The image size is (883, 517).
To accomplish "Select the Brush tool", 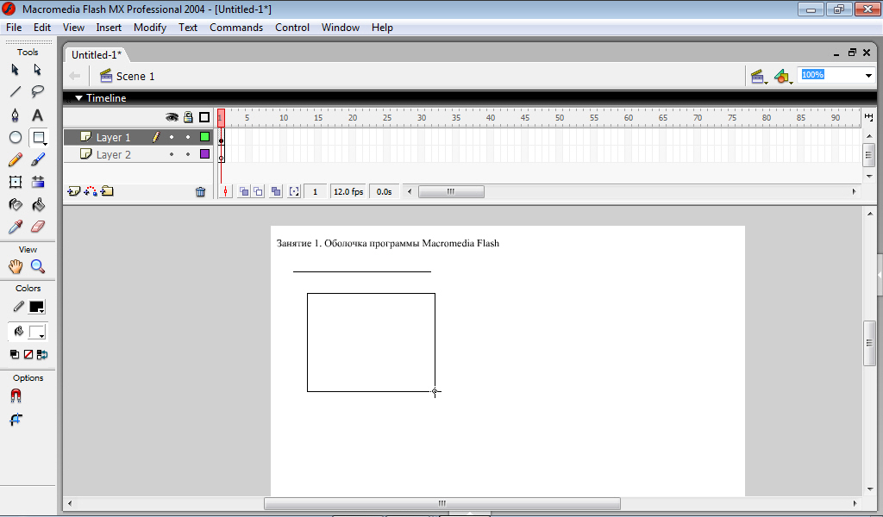I will click(x=37, y=159).
